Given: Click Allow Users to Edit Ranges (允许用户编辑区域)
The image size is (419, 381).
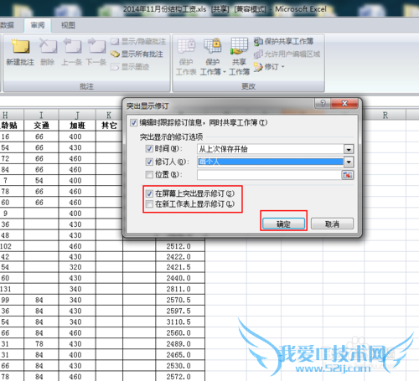Looking at the screenshot, I should pos(287,54).
